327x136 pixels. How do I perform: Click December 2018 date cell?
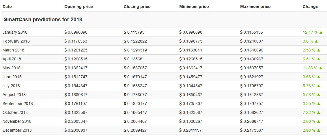(17, 130)
